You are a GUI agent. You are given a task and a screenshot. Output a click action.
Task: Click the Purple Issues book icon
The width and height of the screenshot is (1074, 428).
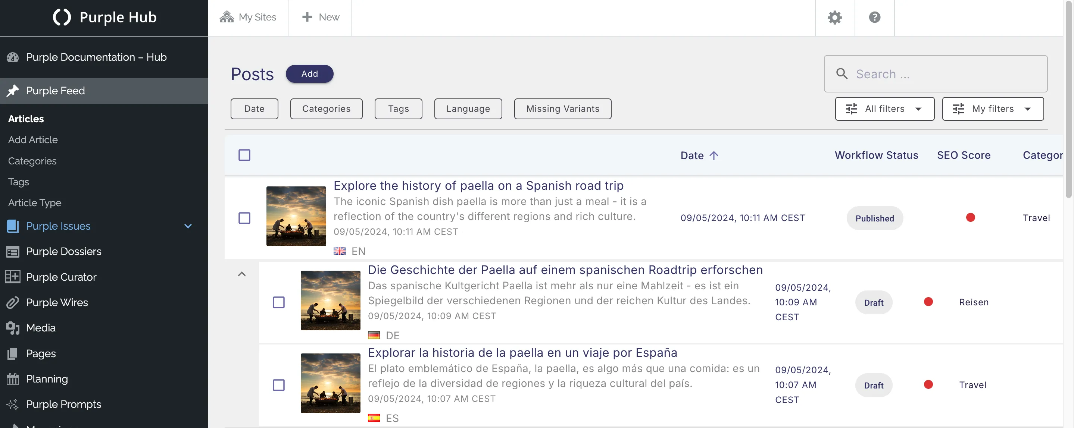pos(13,226)
